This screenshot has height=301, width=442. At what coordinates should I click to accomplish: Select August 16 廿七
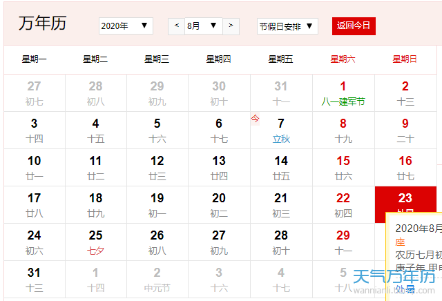click(405, 168)
